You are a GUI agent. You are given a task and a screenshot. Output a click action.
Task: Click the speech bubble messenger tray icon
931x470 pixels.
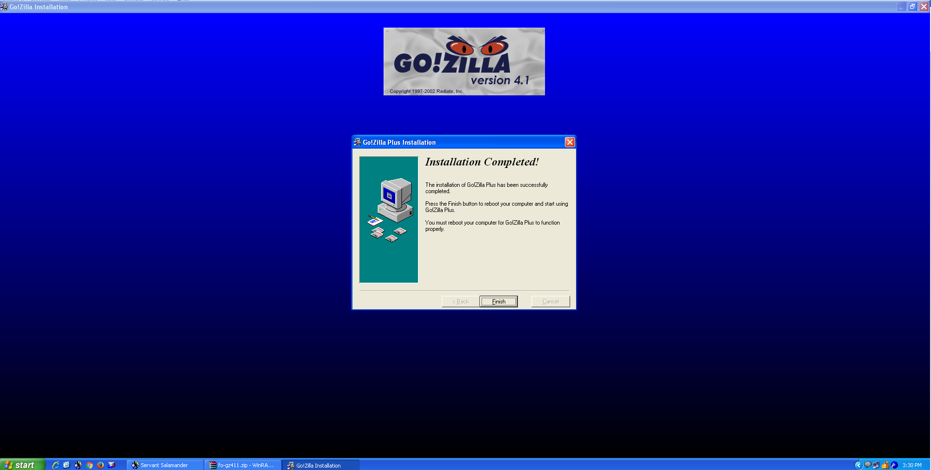point(867,465)
